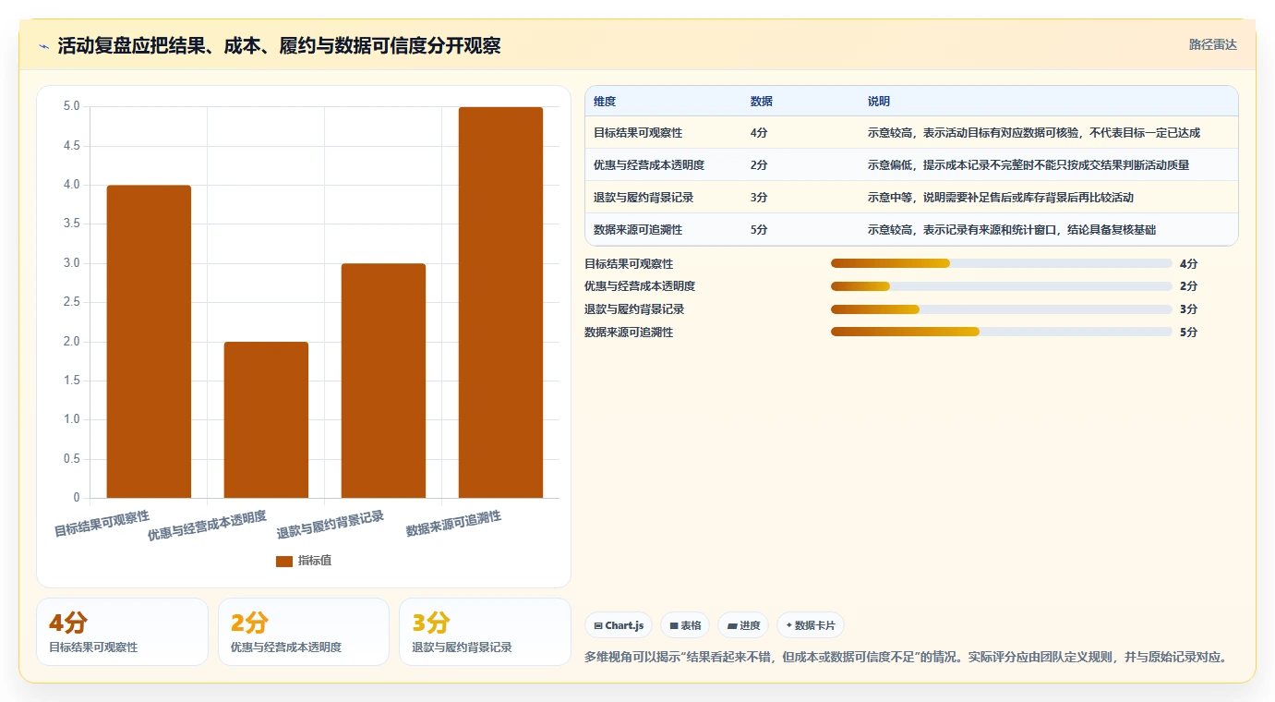The height and width of the screenshot is (702, 1275).
Task: Click the 5.0 y-axis label
Action: pyautogui.click(x=72, y=106)
